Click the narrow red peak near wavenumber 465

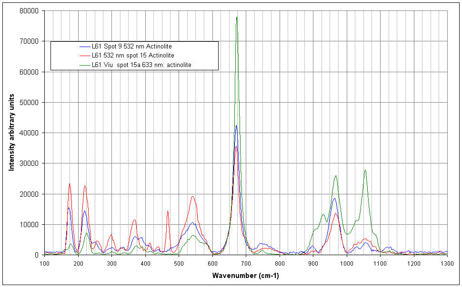tap(167, 211)
